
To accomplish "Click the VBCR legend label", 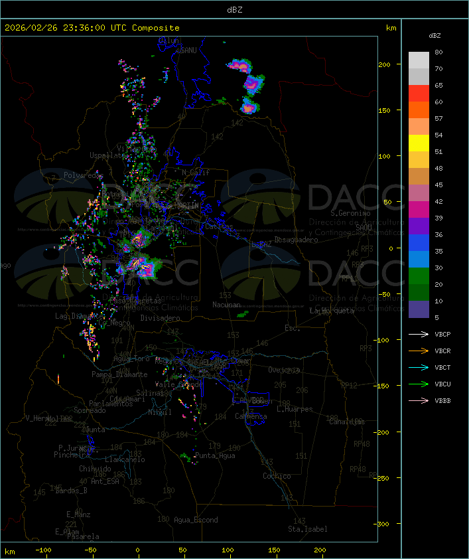I will [442, 351].
